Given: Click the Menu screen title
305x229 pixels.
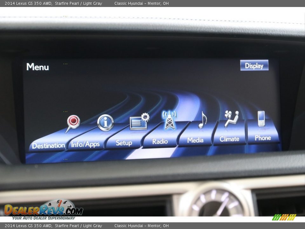Looking at the screenshot, I should tap(37, 67).
